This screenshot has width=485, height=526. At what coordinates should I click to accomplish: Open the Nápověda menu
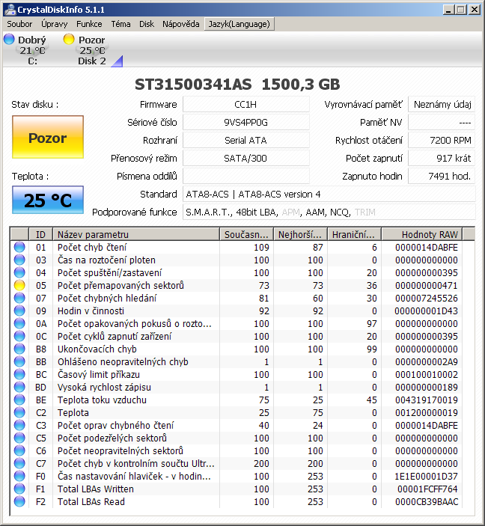pyautogui.click(x=181, y=24)
